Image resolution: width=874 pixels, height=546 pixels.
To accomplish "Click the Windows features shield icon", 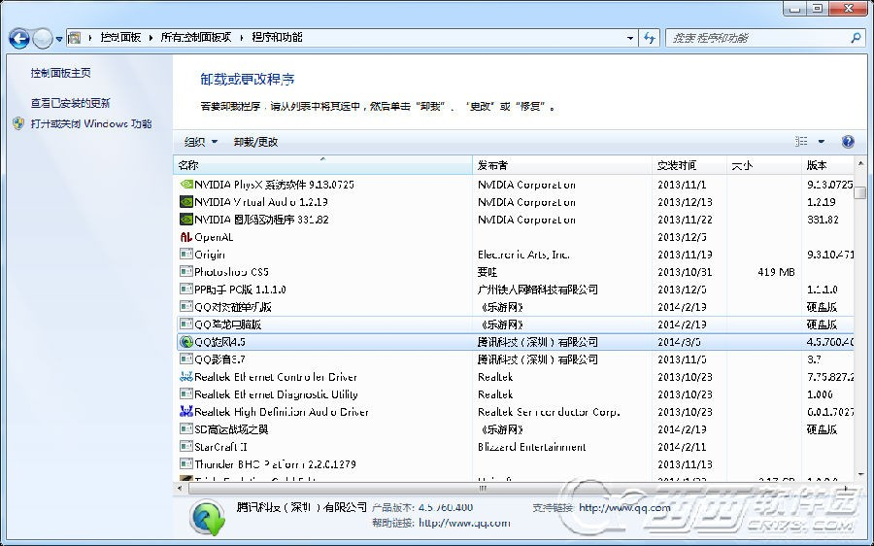I will coord(19,123).
